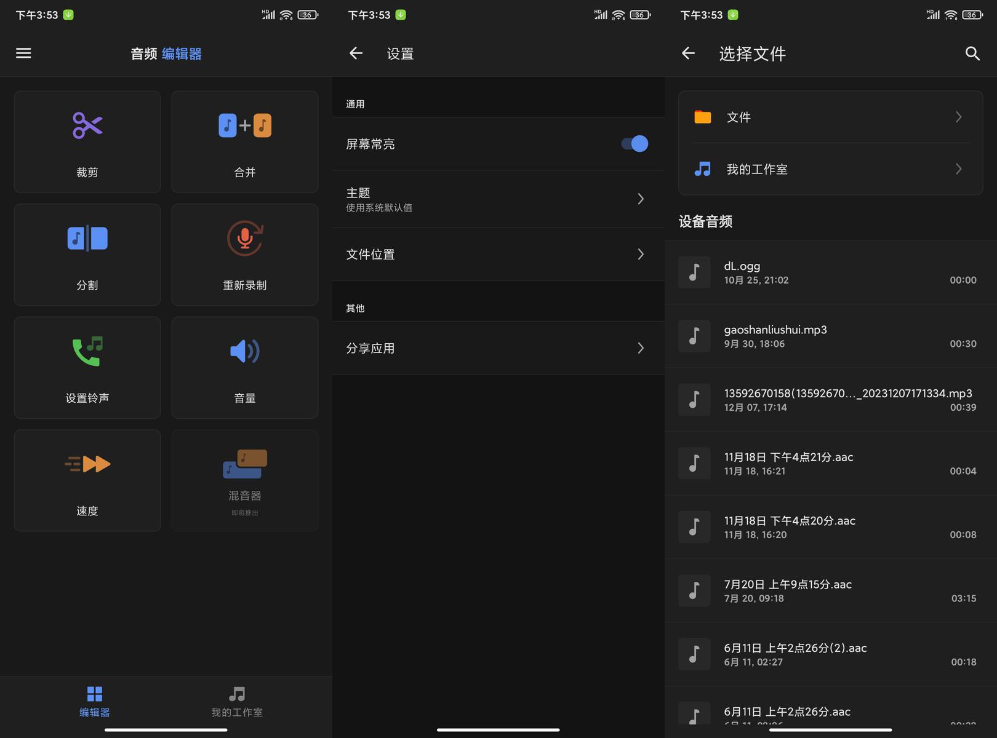Go back from 选择文件 screen
997x738 pixels.
pyautogui.click(x=688, y=54)
